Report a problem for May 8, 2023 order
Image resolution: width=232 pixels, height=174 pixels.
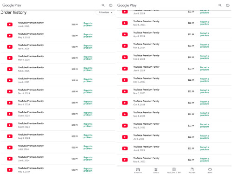(x=205, y=160)
